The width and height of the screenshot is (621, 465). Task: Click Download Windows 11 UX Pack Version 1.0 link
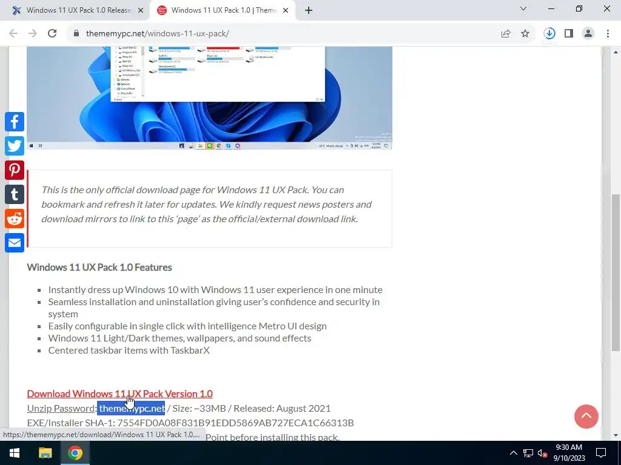pyautogui.click(x=119, y=394)
